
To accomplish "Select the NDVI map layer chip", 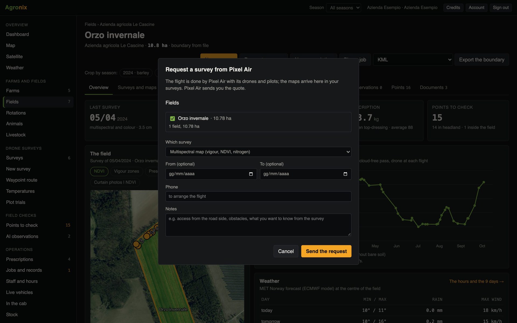I will pyautogui.click(x=99, y=171).
